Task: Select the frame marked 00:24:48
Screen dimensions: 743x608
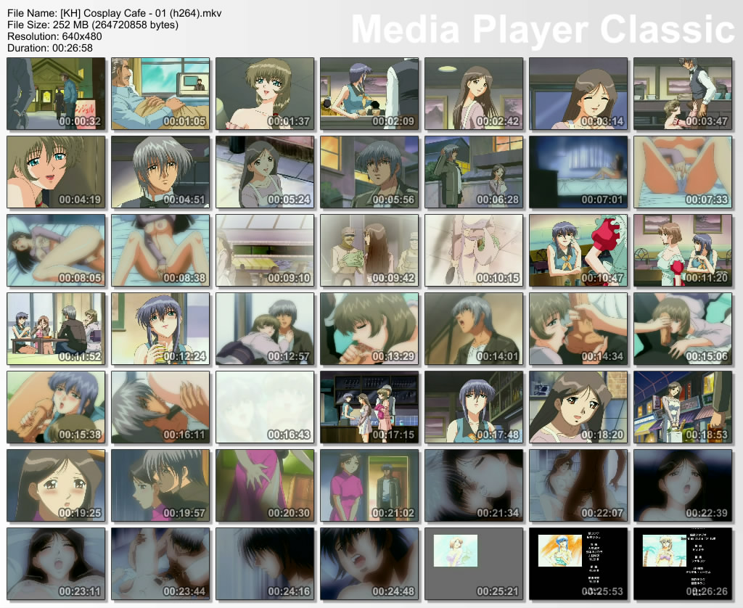Action: pos(369,564)
